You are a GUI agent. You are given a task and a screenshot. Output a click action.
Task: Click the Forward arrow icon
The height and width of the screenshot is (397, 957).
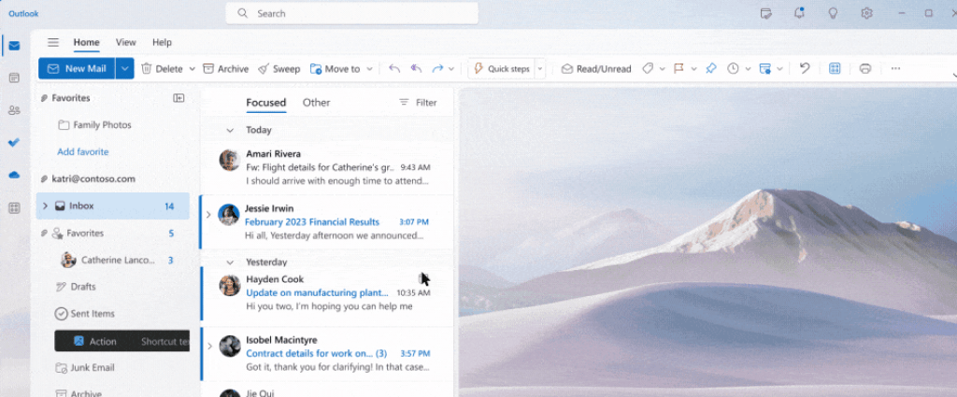coord(437,69)
